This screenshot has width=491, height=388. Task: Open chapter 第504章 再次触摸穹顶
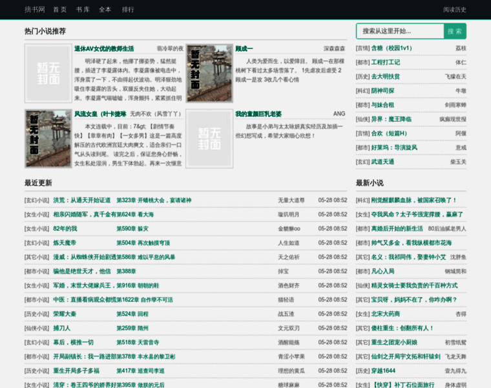coord(143,243)
